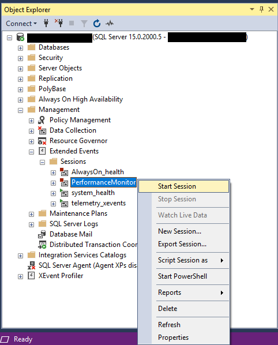The height and width of the screenshot is (345, 278).
Task: Click the Data Collection icon
Action: tap(42, 130)
